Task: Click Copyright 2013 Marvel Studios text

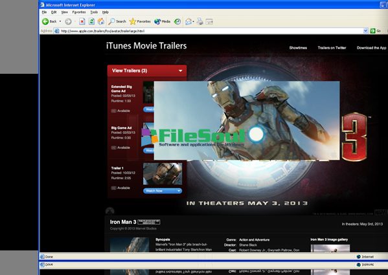Action: tap(133, 228)
